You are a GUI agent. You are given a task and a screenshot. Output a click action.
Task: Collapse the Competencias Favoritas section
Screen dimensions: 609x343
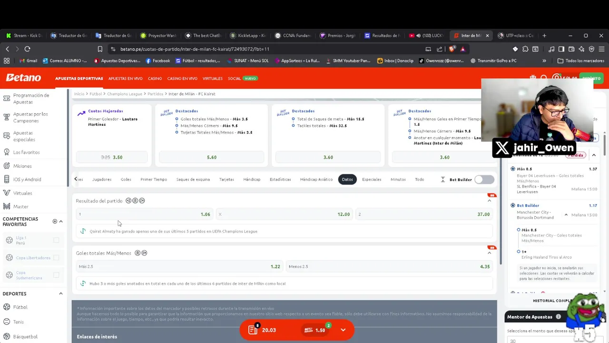pyautogui.click(x=61, y=222)
